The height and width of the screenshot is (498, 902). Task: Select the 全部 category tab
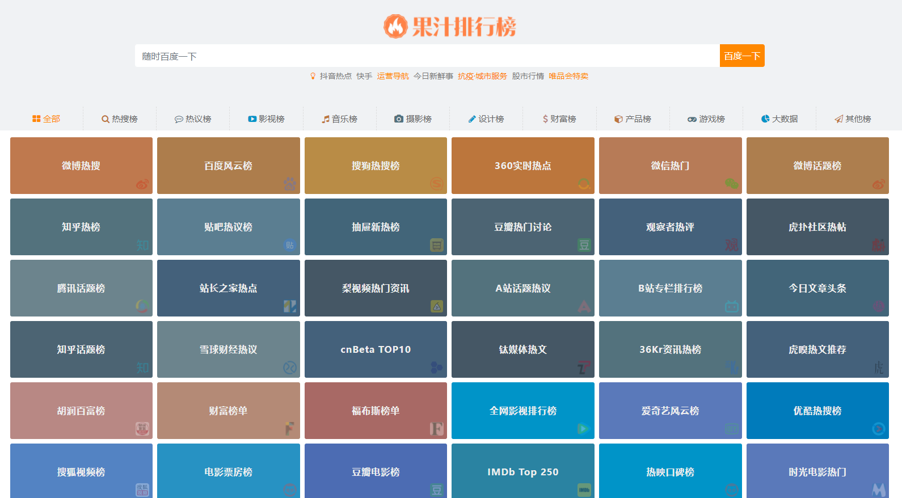pyautogui.click(x=46, y=119)
